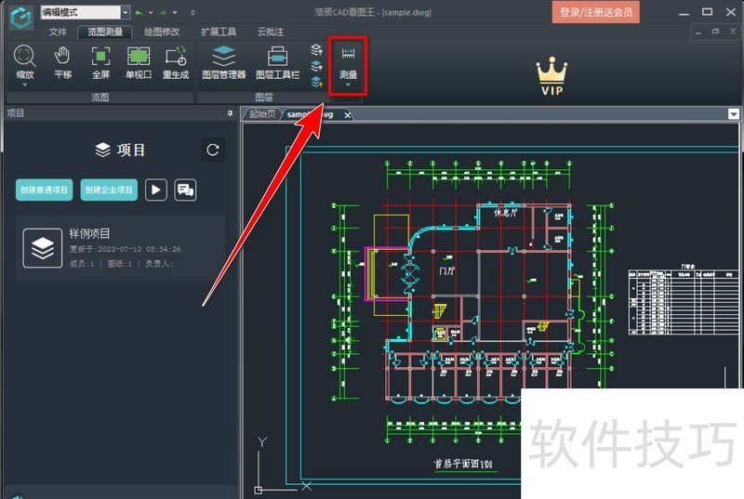Click the redo arrow icon
The width and height of the screenshot is (744, 499).
[x=163, y=13]
